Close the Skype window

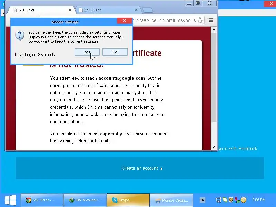[271, 3]
